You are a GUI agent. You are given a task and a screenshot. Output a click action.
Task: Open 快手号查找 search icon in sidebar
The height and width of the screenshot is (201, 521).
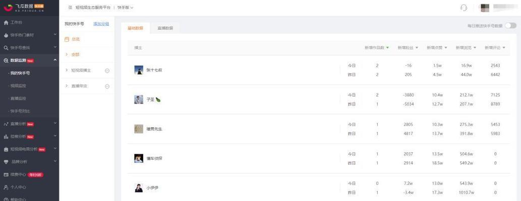6,48
